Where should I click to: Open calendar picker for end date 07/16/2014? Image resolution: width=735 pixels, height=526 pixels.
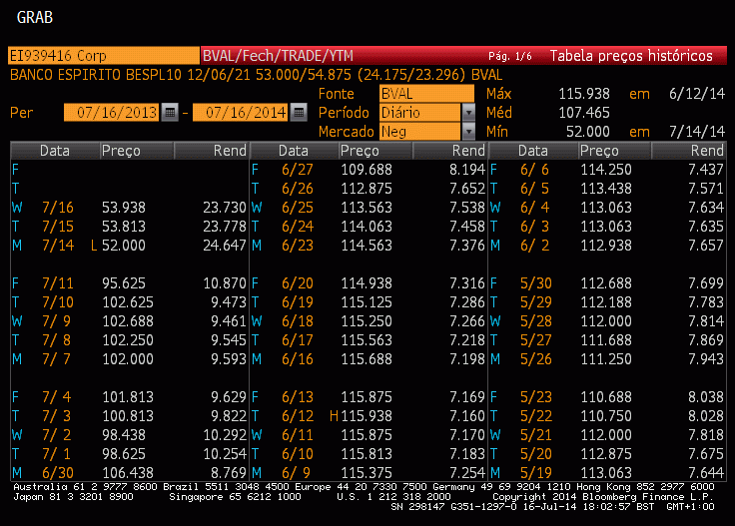299,113
